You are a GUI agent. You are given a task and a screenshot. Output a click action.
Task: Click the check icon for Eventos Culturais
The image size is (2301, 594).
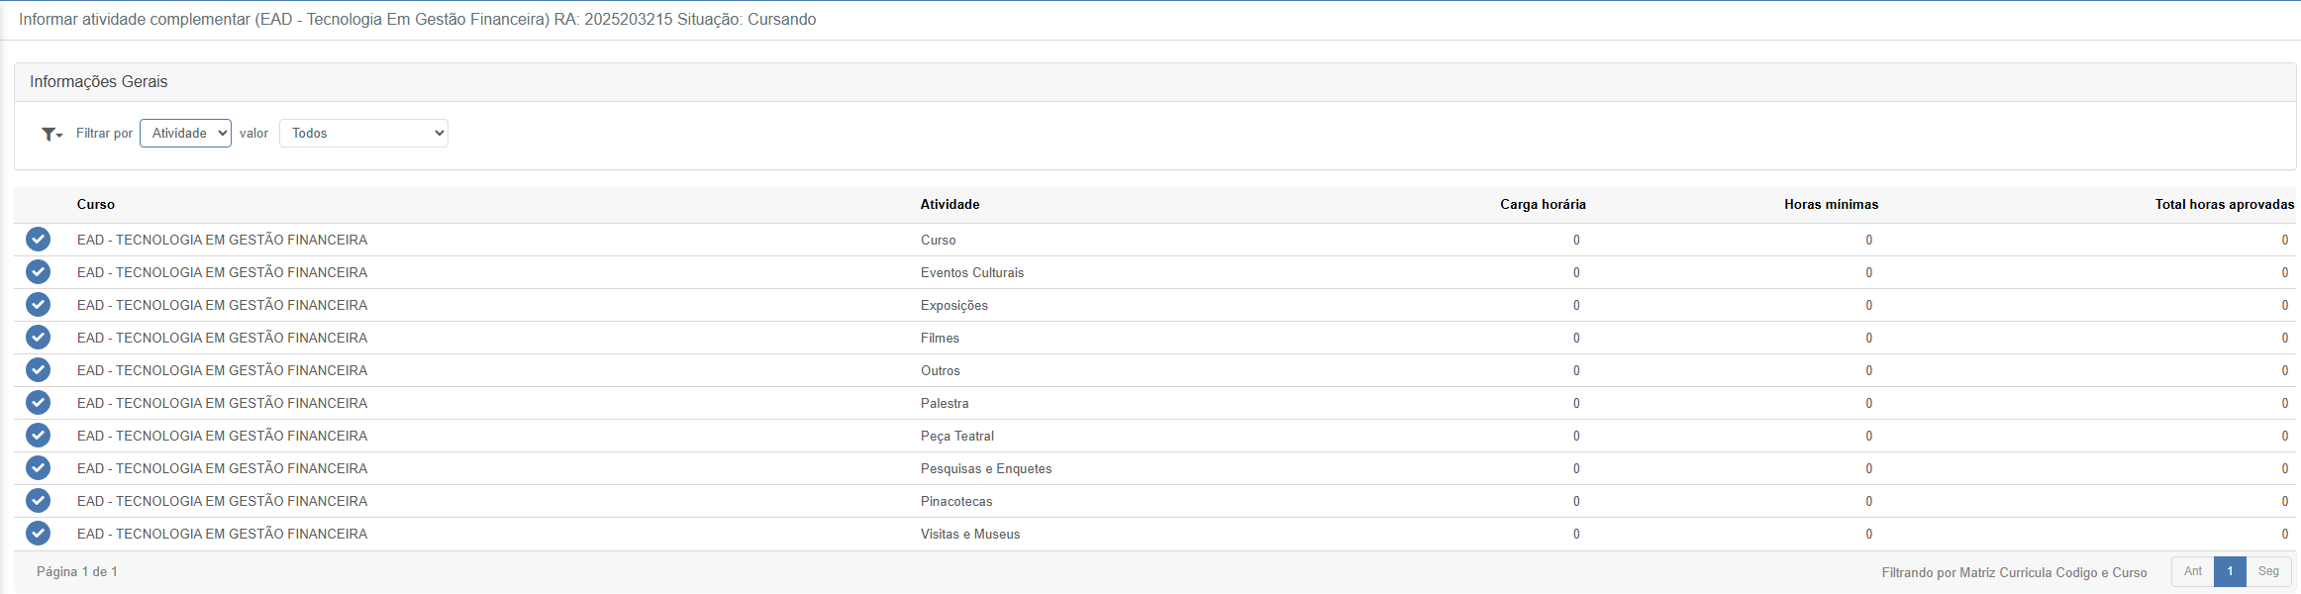tap(38, 272)
